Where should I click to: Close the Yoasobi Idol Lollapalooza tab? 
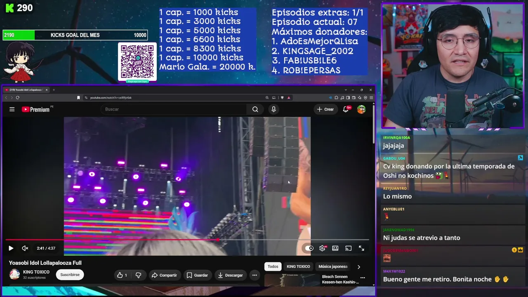pos(47,90)
